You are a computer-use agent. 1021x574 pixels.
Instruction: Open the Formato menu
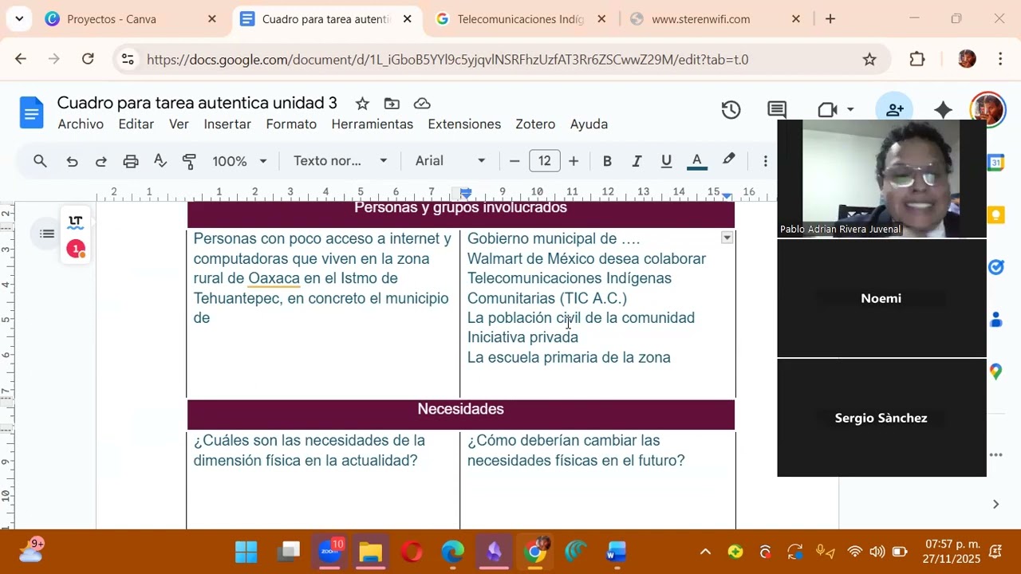[x=291, y=124]
